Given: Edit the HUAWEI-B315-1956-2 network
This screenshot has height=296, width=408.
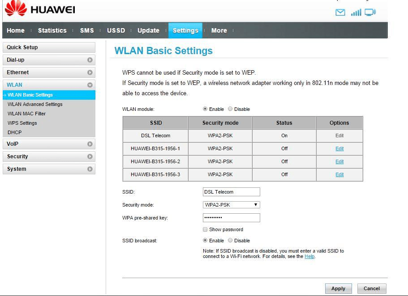Looking at the screenshot, I should coord(339,161).
